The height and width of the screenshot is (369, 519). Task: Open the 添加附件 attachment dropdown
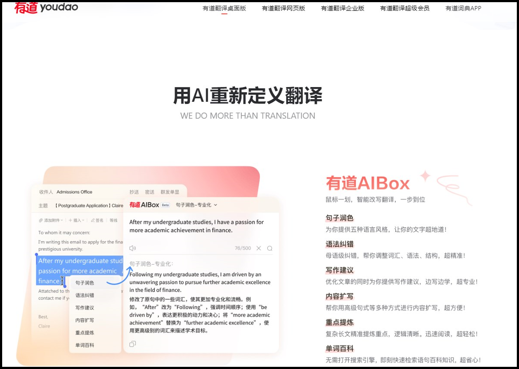51,220
